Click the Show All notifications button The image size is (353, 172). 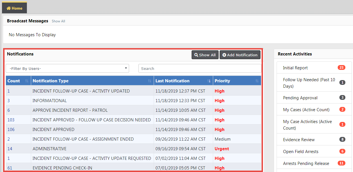(x=205, y=55)
